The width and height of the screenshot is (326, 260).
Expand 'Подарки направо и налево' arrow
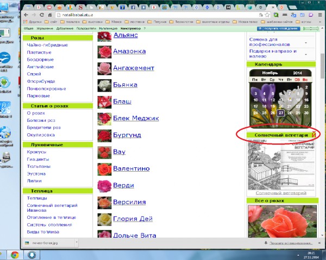(306, 54)
